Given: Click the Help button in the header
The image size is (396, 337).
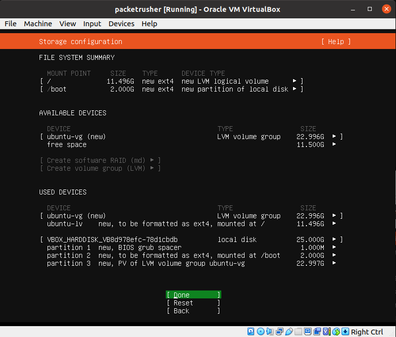Looking at the screenshot, I should pos(336,42).
